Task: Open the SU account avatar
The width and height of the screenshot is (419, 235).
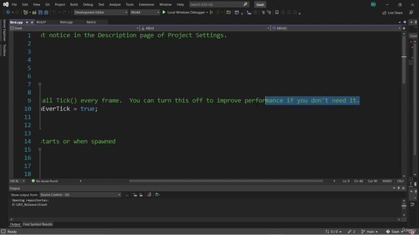Action: 373,5
